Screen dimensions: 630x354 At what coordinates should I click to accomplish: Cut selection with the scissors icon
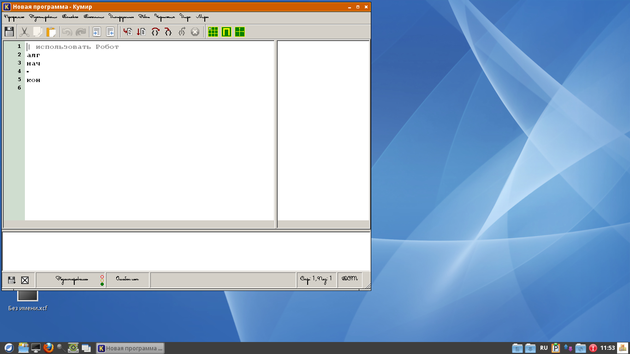pos(24,32)
